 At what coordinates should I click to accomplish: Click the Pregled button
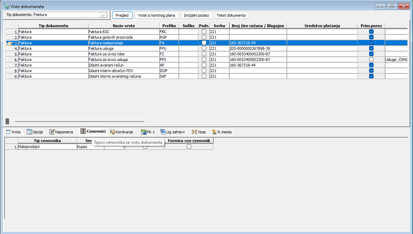click(122, 15)
